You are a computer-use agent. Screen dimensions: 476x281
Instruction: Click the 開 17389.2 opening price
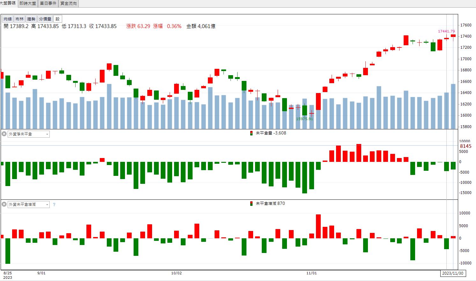16,26
